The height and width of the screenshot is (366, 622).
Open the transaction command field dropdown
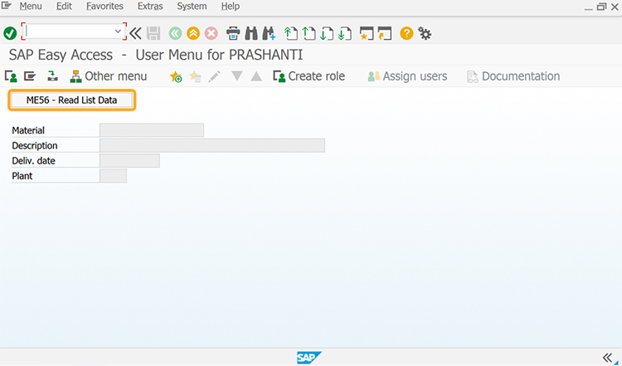[118, 32]
